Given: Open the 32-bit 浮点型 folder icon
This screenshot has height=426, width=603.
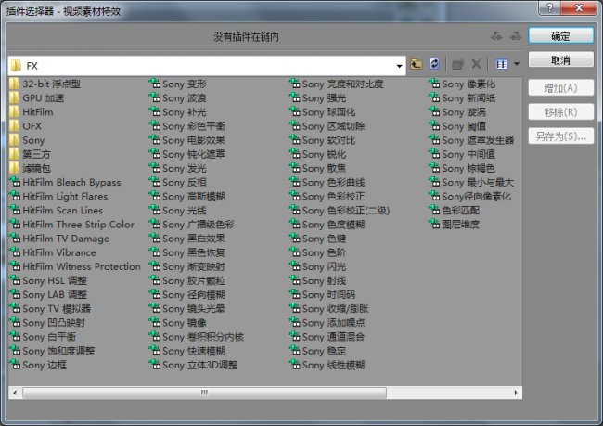Looking at the screenshot, I should pyautogui.click(x=15, y=84).
